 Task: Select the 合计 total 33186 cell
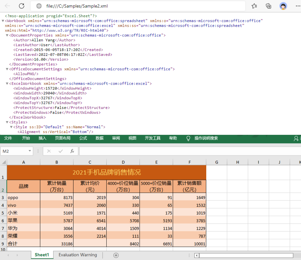(57, 244)
